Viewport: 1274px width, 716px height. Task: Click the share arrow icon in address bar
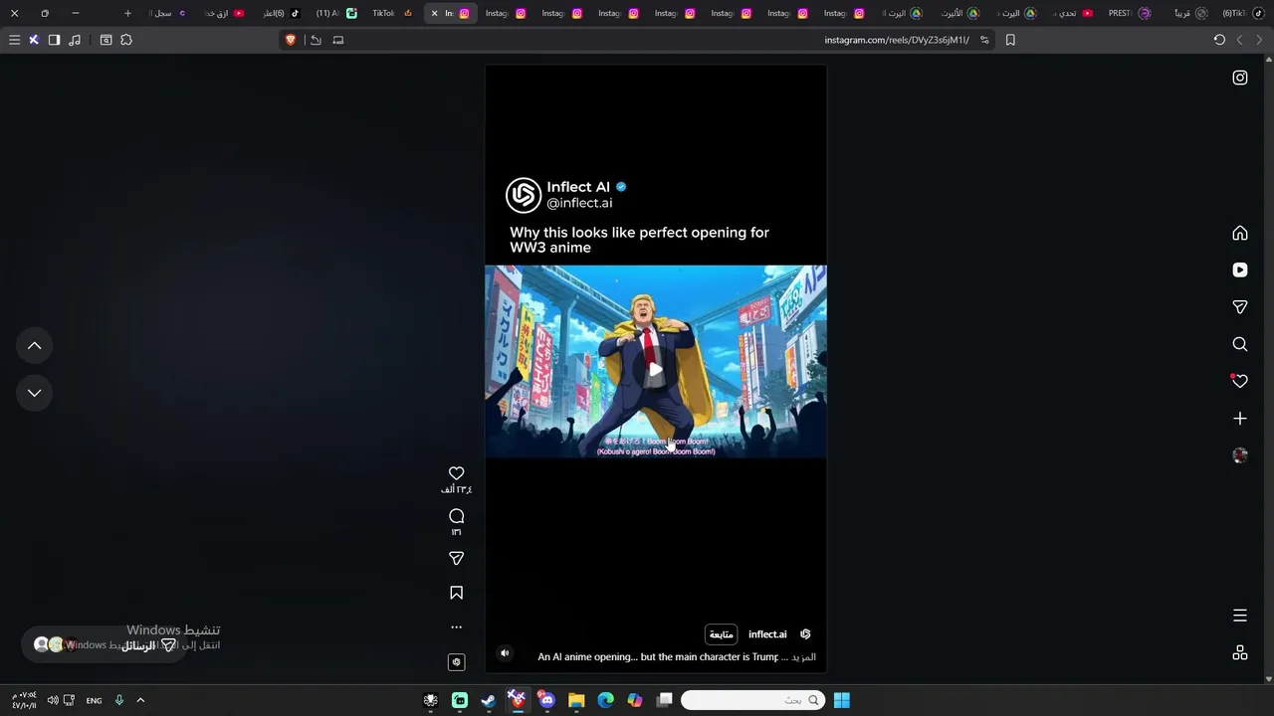[x=316, y=40]
